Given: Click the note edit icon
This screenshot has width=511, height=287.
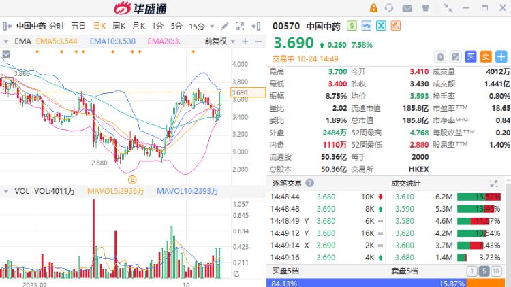Looking at the screenshot, I should click(x=455, y=57).
